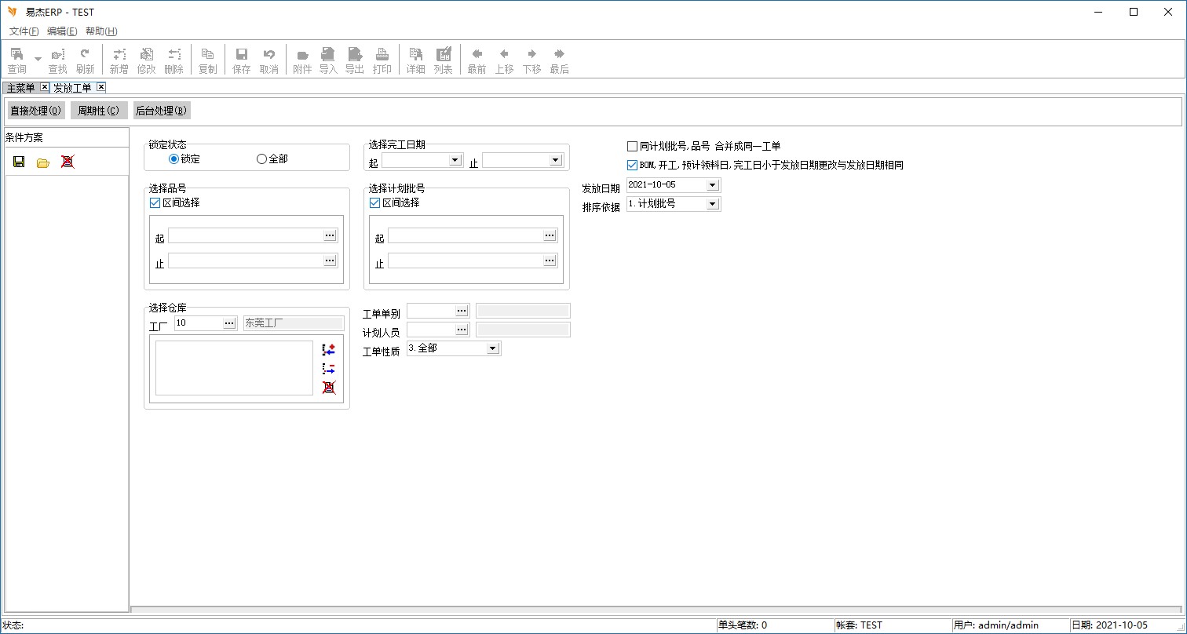Click the 保存 (Save) toolbar icon
The width and height of the screenshot is (1187, 634).
[x=242, y=60]
